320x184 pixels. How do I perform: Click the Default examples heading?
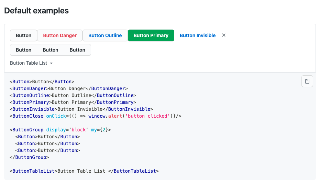click(x=36, y=11)
